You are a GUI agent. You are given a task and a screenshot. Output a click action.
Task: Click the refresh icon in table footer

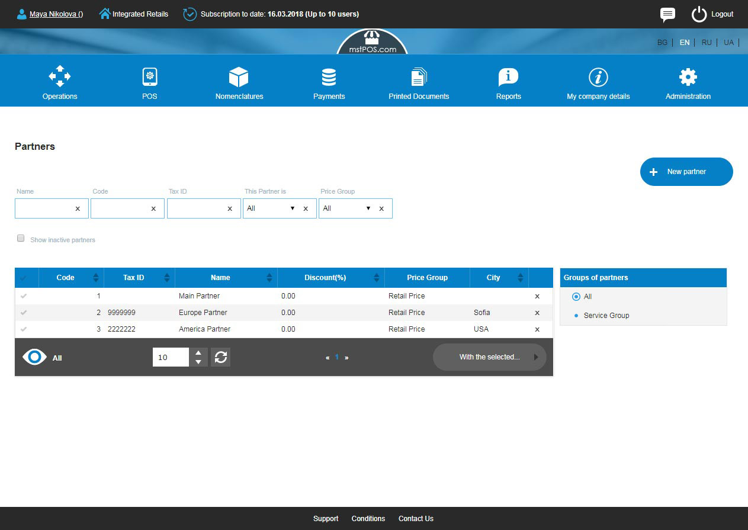click(x=220, y=357)
